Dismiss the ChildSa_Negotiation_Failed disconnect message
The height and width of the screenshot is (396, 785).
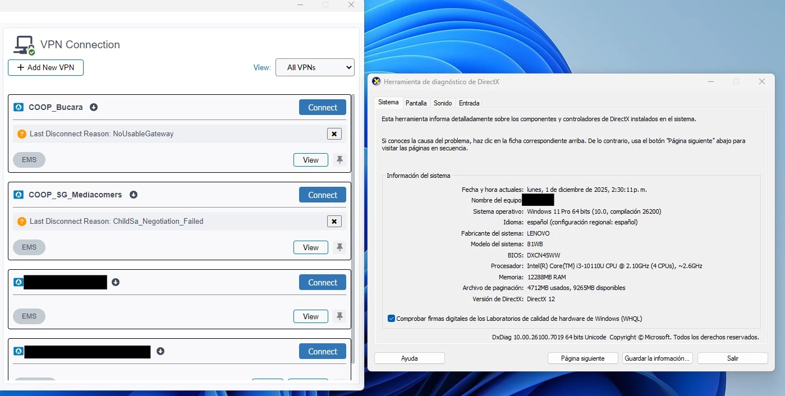[334, 222]
